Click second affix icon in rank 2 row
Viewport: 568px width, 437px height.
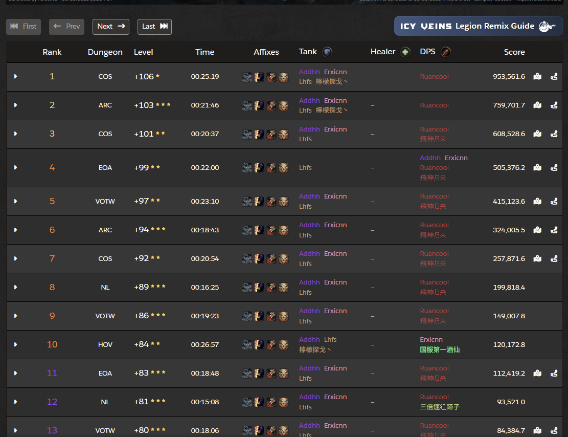pos(259,105)
